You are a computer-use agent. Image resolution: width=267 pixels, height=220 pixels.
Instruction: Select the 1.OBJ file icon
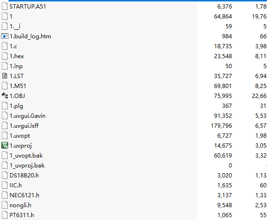(5, 96)
